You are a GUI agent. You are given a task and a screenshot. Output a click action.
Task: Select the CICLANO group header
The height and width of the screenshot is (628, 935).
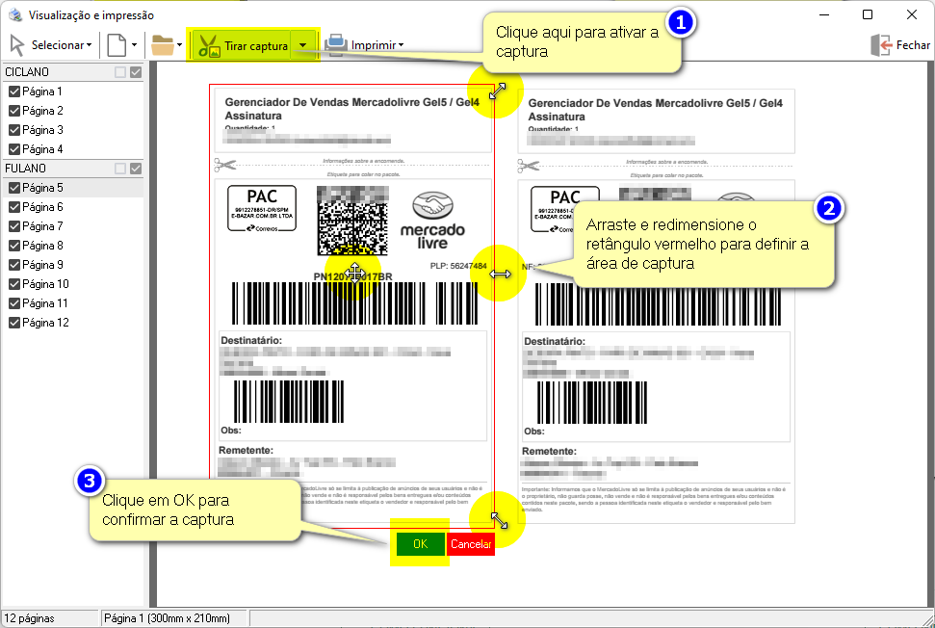[x=73, y=72]
